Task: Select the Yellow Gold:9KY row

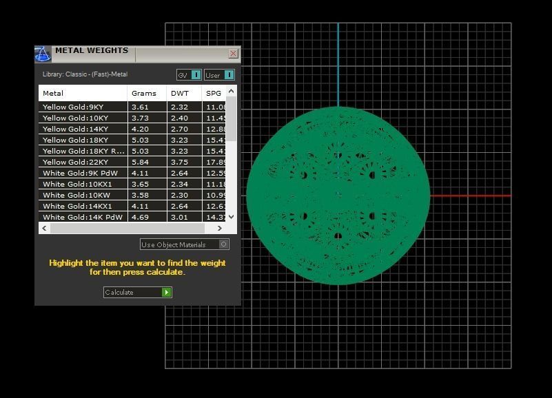Action: (132, 107)
